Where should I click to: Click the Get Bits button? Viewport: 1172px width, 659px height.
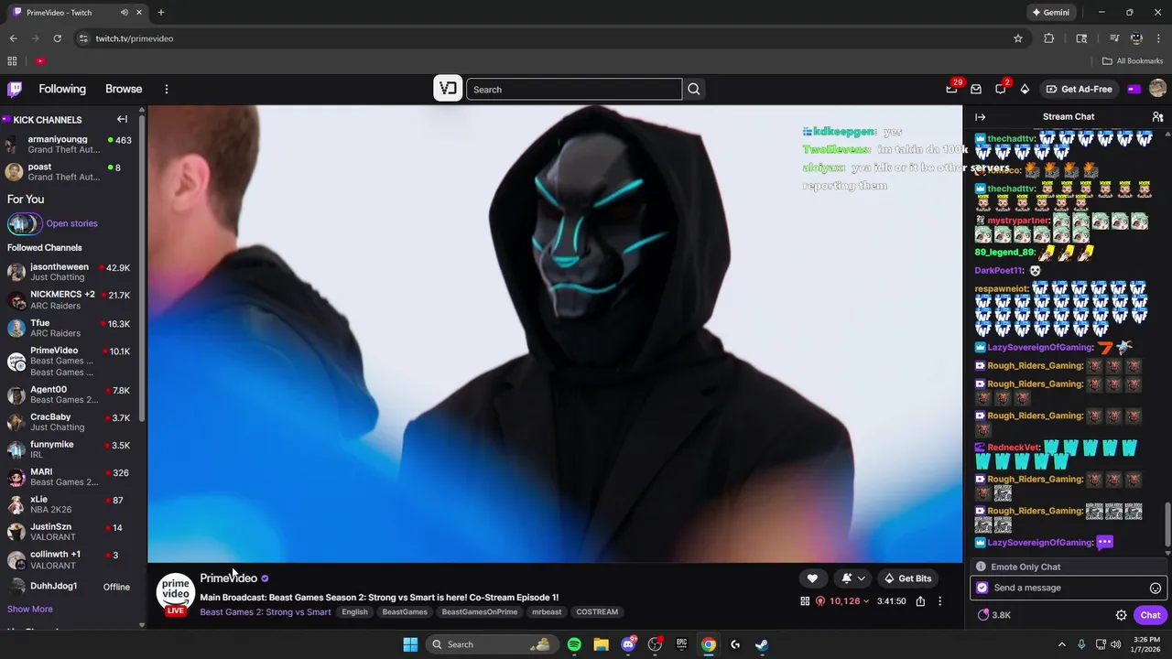pyautogui.click(x=906, y=578)
